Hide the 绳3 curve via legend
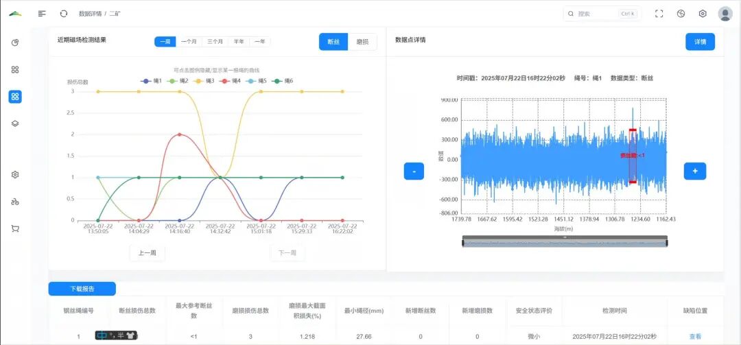The height and width of the screenshot is (345, 741). 204,81
